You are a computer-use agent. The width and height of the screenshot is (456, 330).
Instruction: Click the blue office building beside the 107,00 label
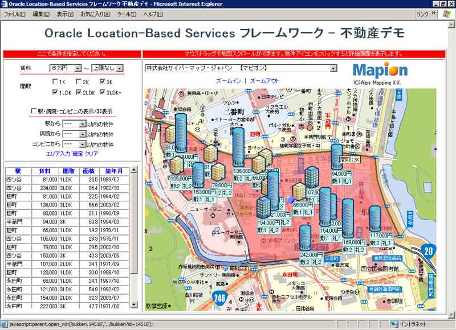tap(311, 177)
